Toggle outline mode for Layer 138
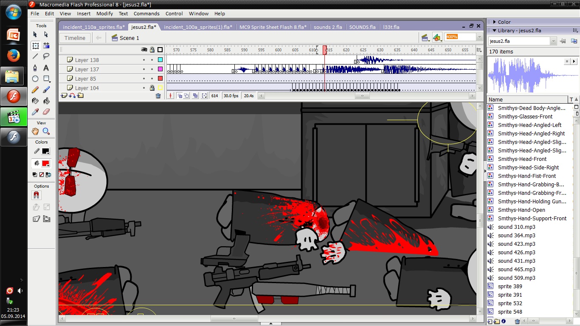This screenshot has height=326, width=580. coord(160,60)
